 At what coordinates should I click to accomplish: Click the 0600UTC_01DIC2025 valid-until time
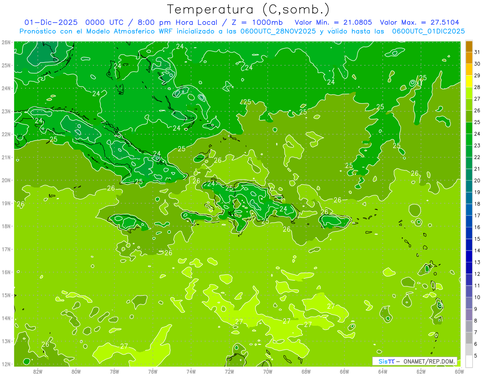428,31
